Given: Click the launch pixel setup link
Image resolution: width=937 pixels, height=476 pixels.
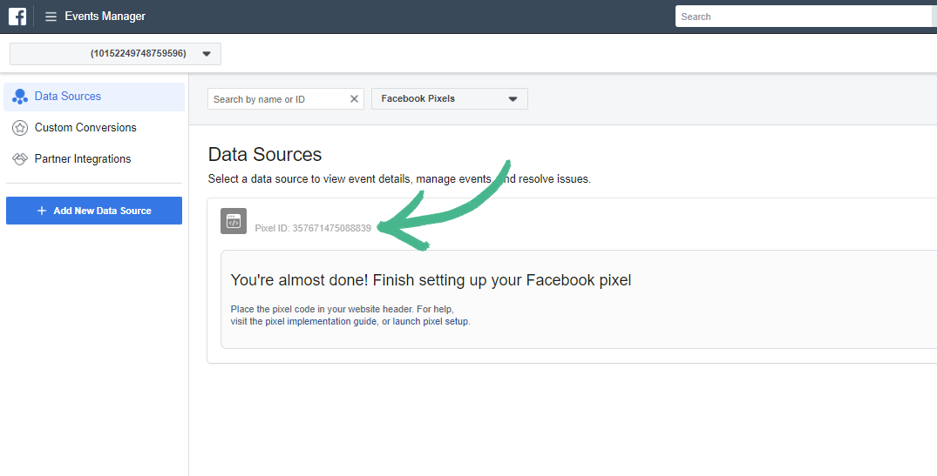Looking at the screenshot, I should point(431,321).
